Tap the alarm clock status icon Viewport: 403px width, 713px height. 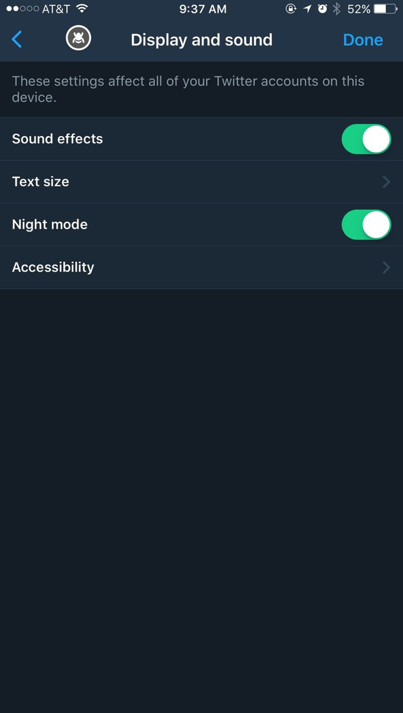[x=323, y=9]
